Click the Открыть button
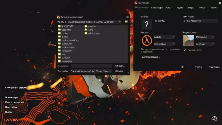The width and height of the screenshot is (222, 125). tap(119, 66)
